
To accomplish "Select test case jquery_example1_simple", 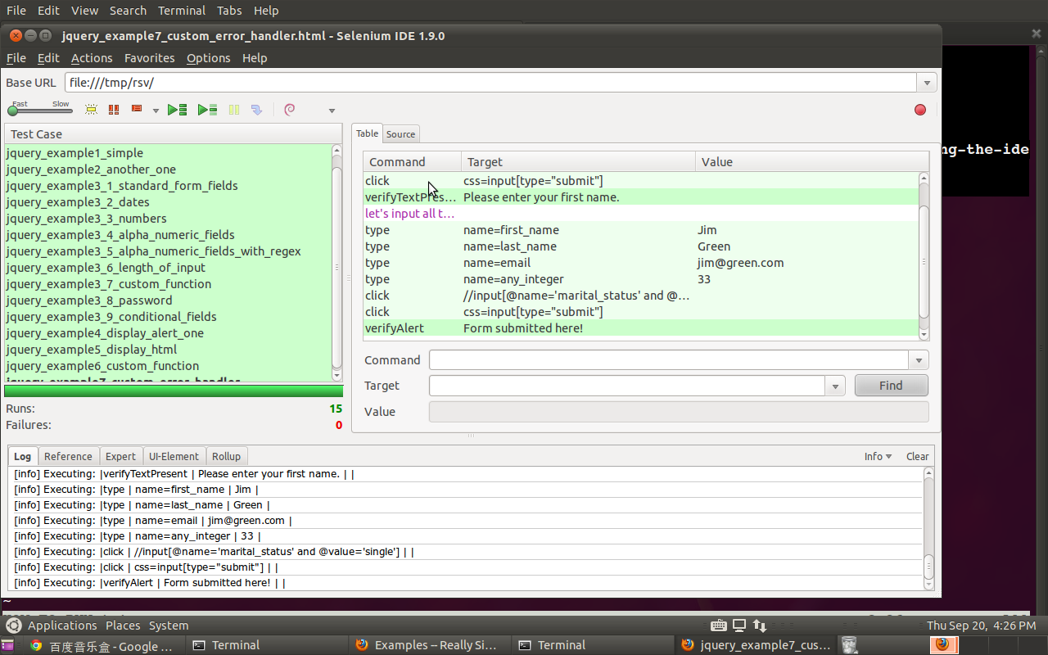I will (168, 153).
